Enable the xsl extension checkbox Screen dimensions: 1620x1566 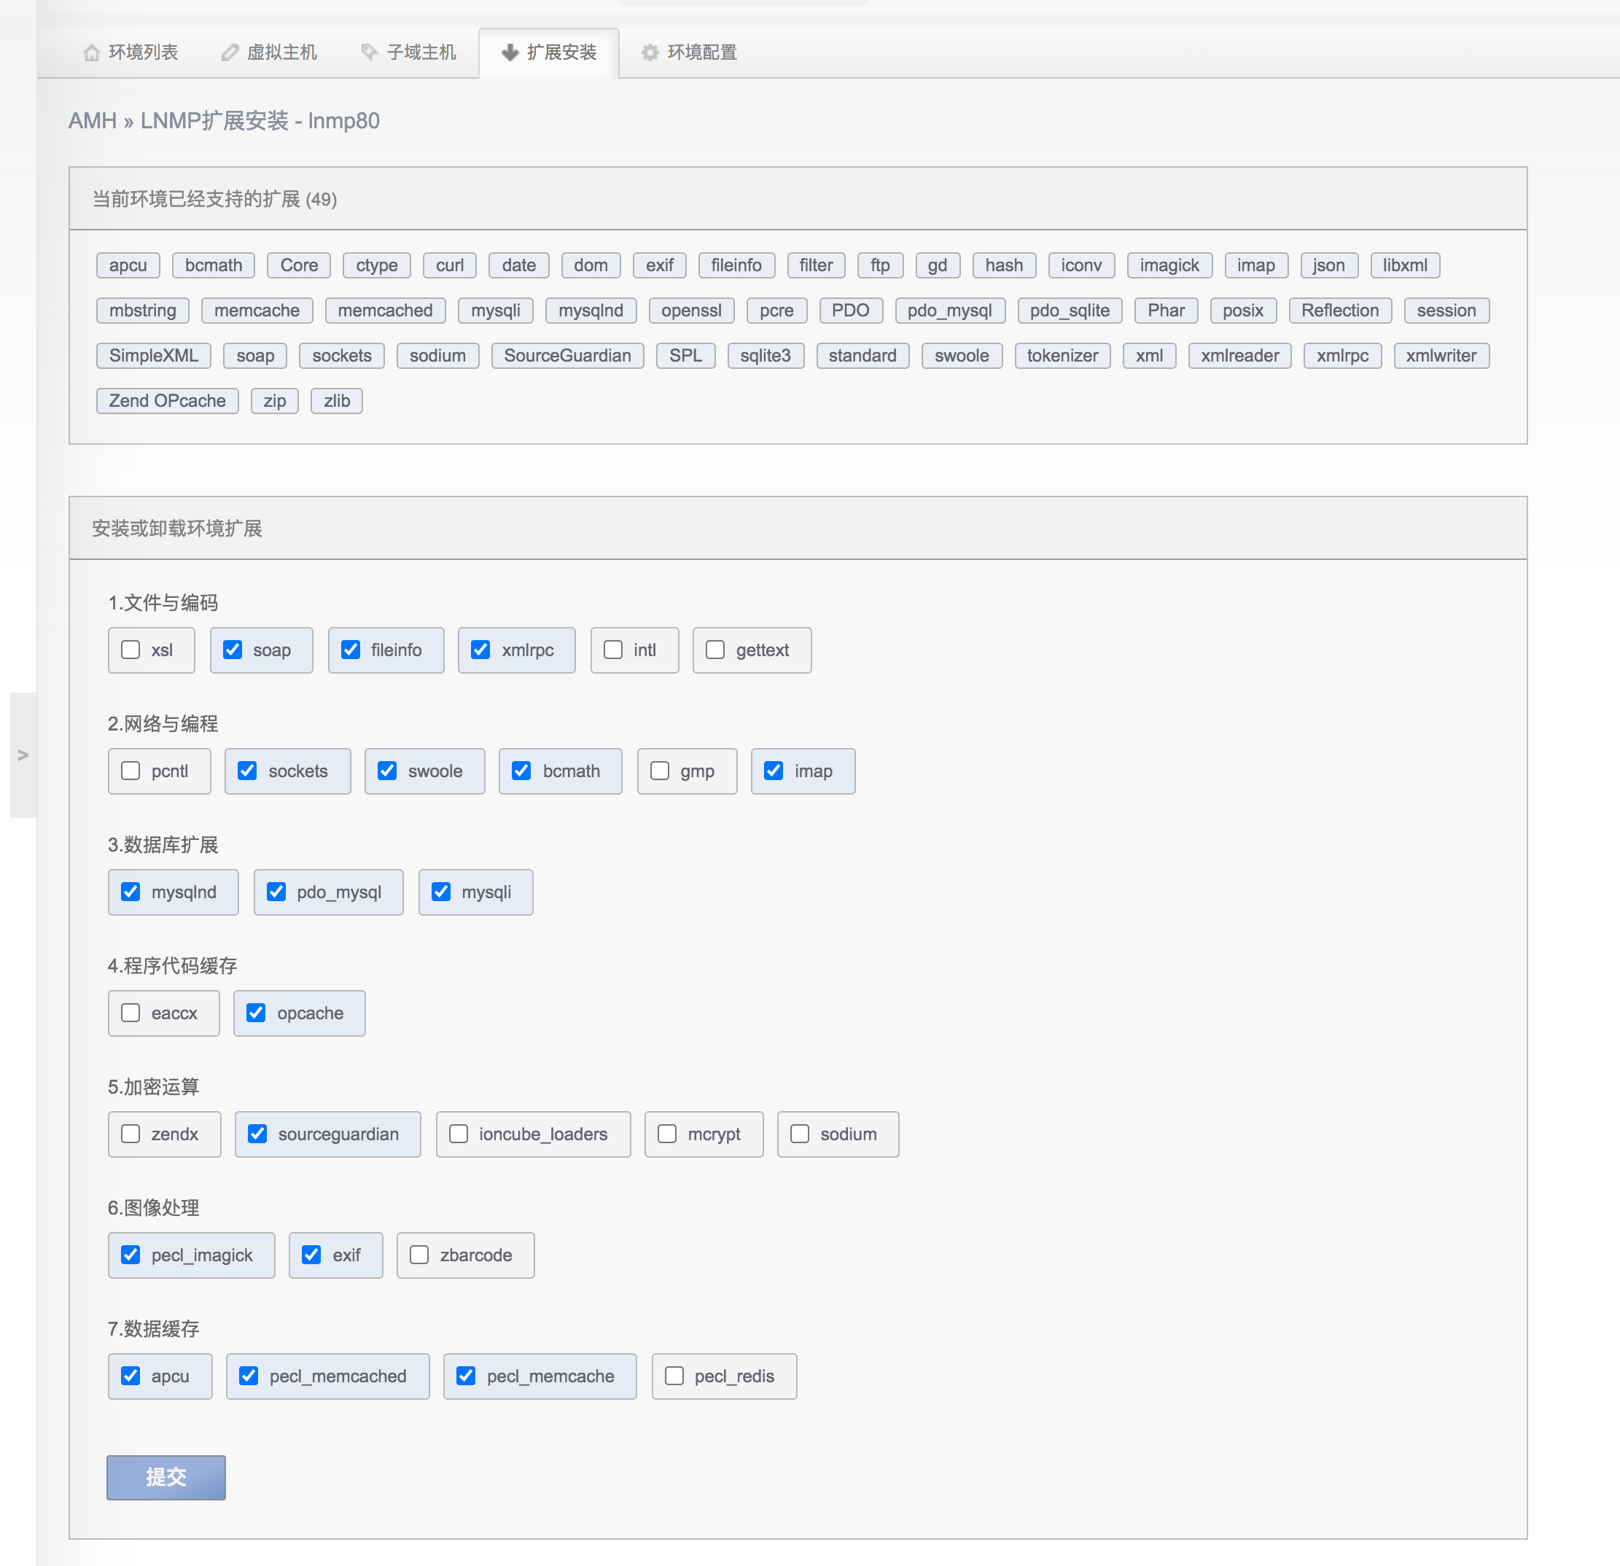[x=131, y=650]
